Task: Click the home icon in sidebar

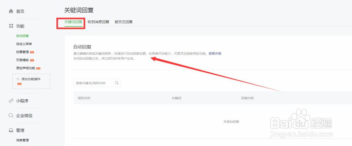Action: click(x=11, y=11)
